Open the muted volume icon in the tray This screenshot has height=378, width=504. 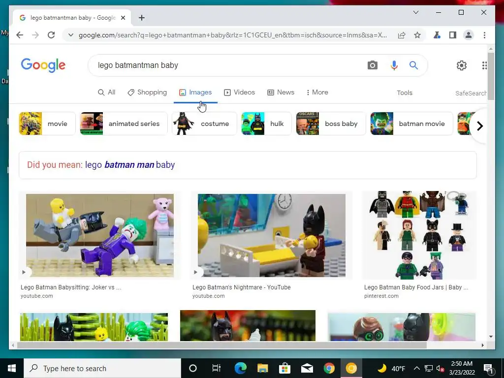[x=440, y=368]
